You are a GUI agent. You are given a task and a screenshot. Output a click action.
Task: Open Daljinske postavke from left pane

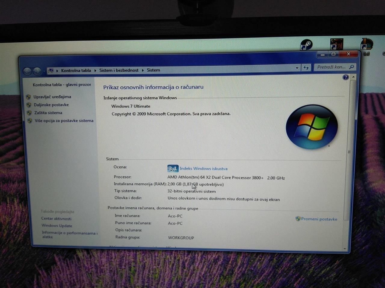pyautogui.click(x=51, y=105)
